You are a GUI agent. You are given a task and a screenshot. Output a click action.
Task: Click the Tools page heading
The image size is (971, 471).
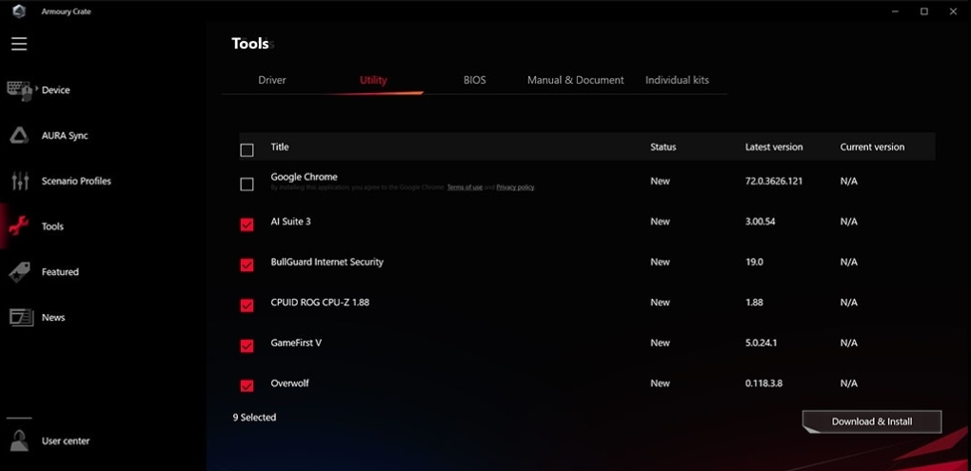pos(250,44)
